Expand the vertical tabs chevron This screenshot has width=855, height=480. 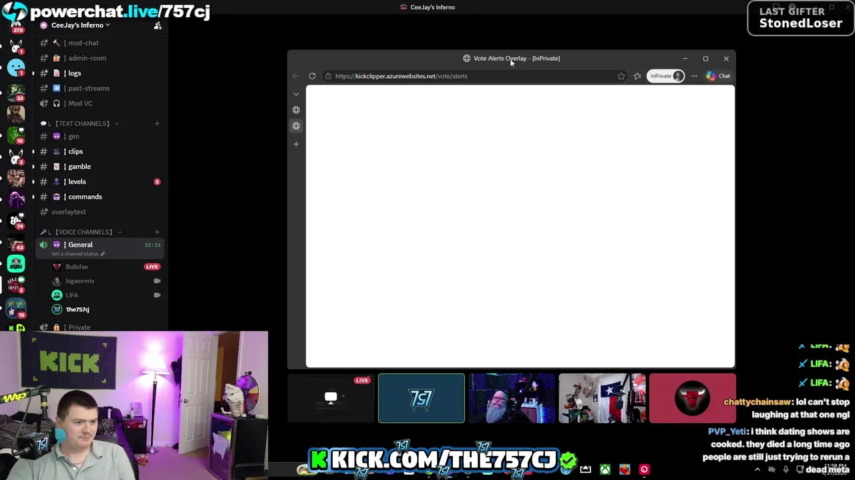(296, 94)
